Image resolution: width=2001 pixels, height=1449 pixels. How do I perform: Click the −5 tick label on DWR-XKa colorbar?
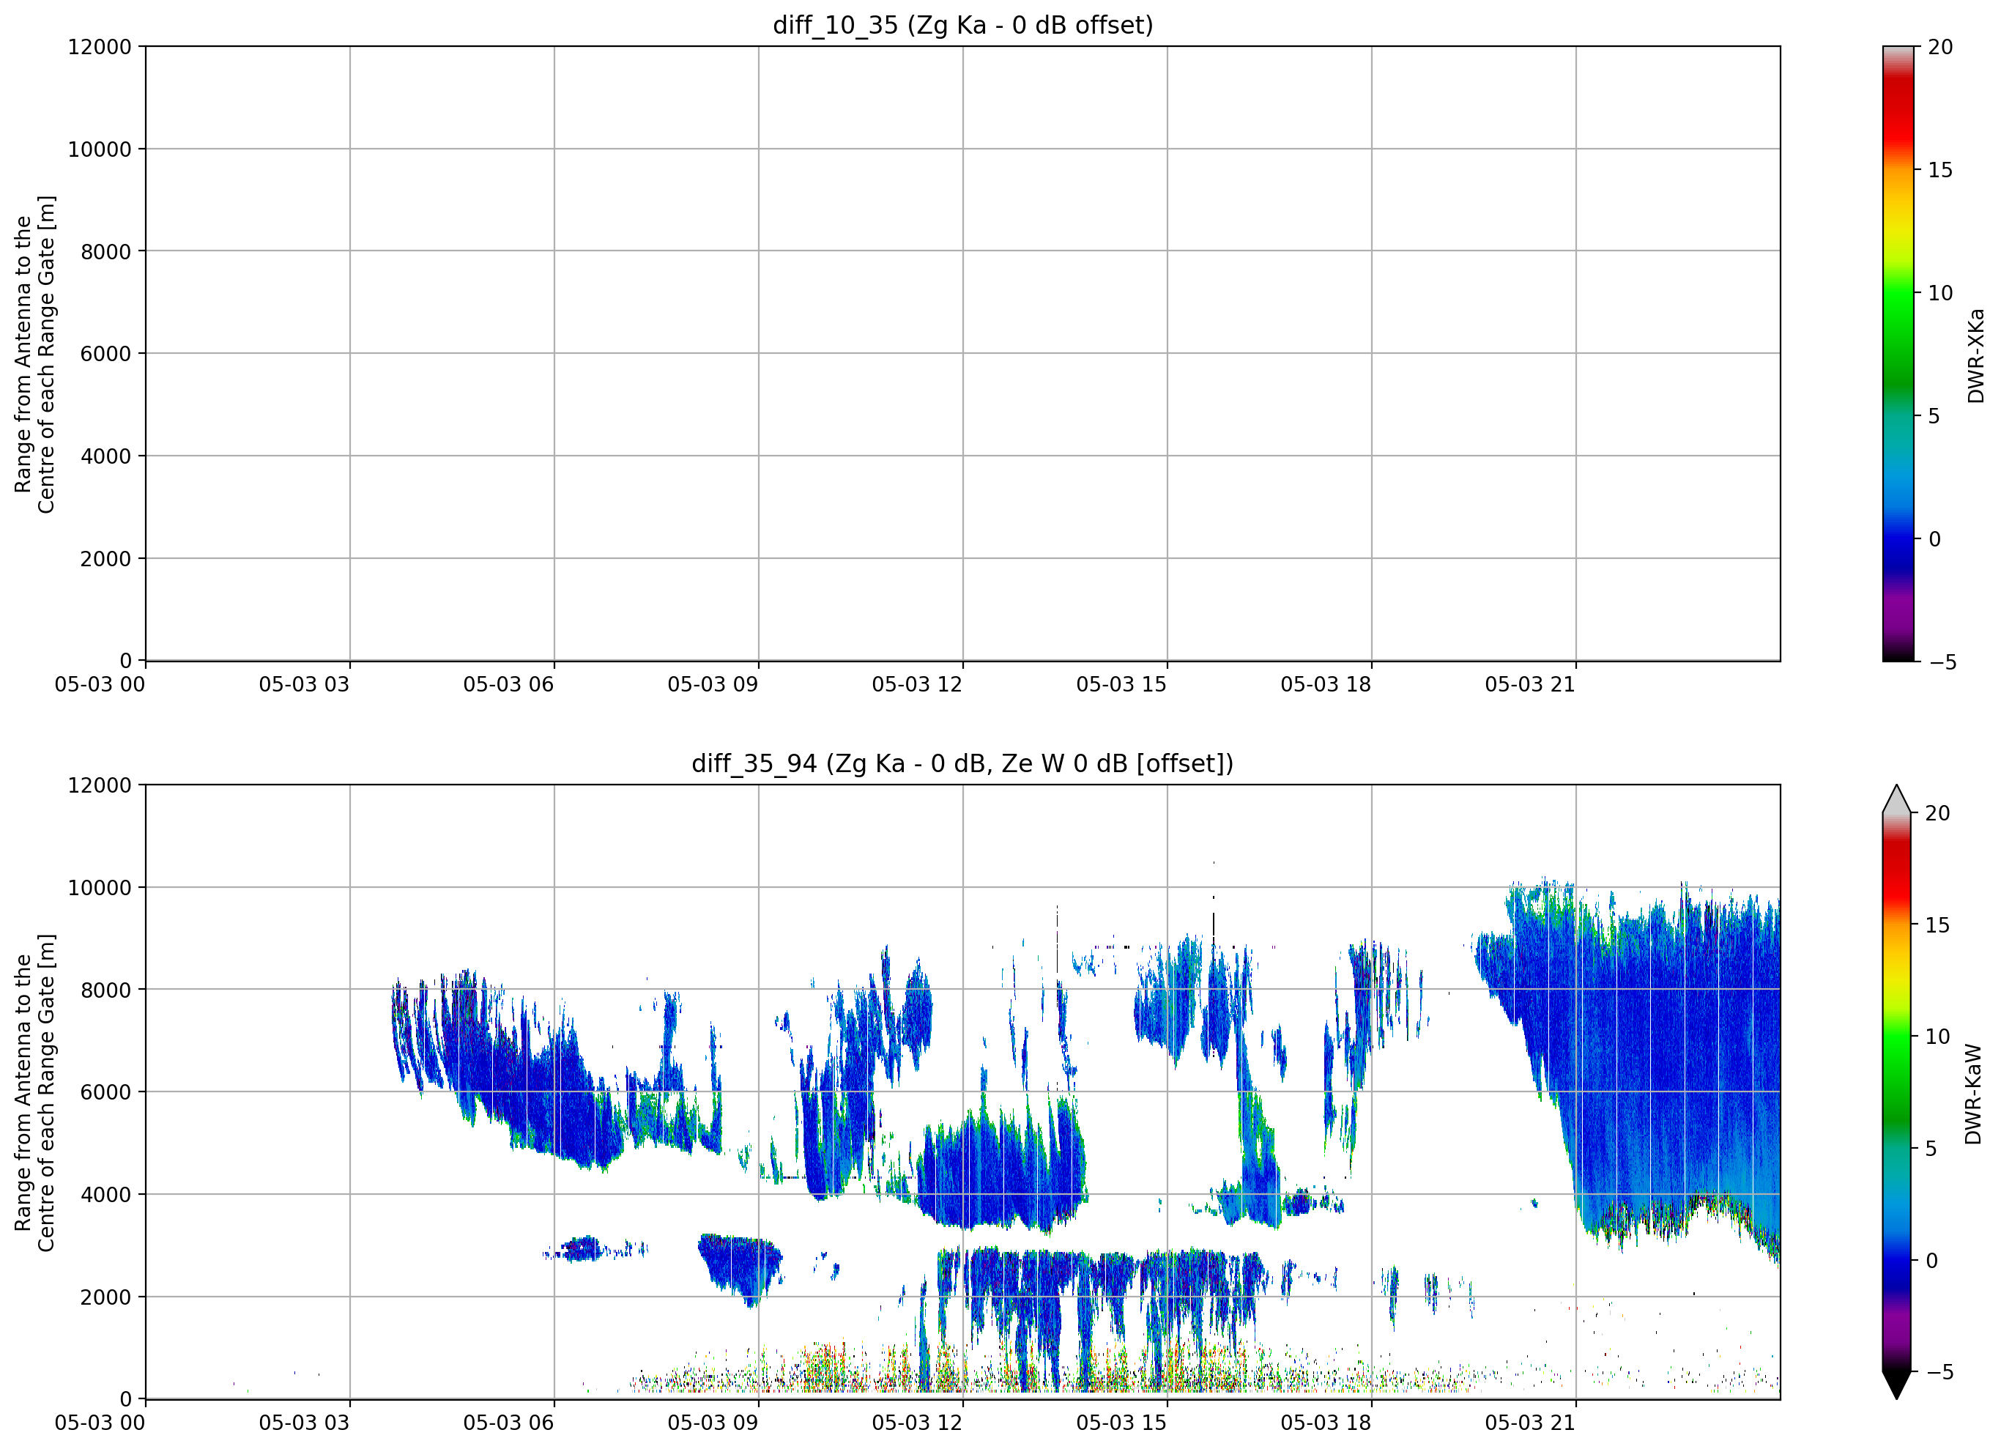[1942, 663]
